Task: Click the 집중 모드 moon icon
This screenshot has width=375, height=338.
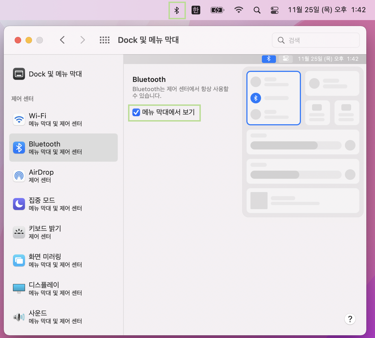Action: (19, 204)
